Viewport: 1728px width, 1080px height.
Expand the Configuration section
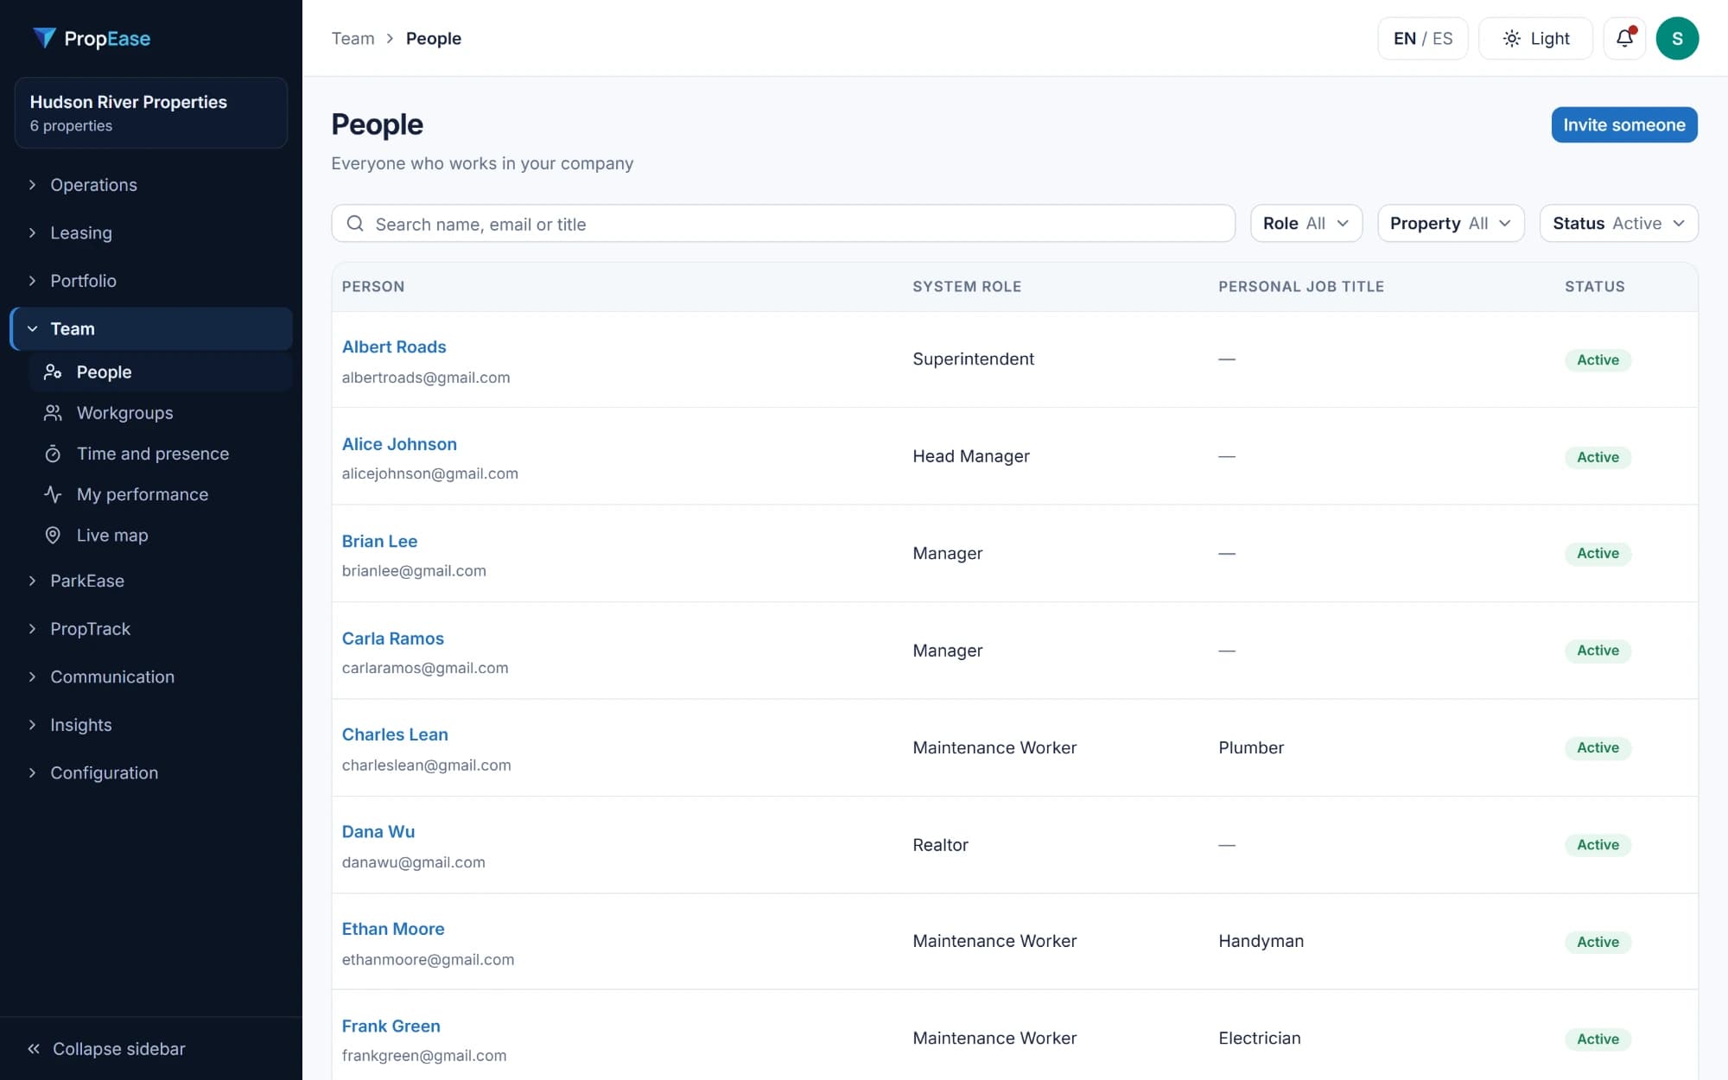[x=151, y=772]
